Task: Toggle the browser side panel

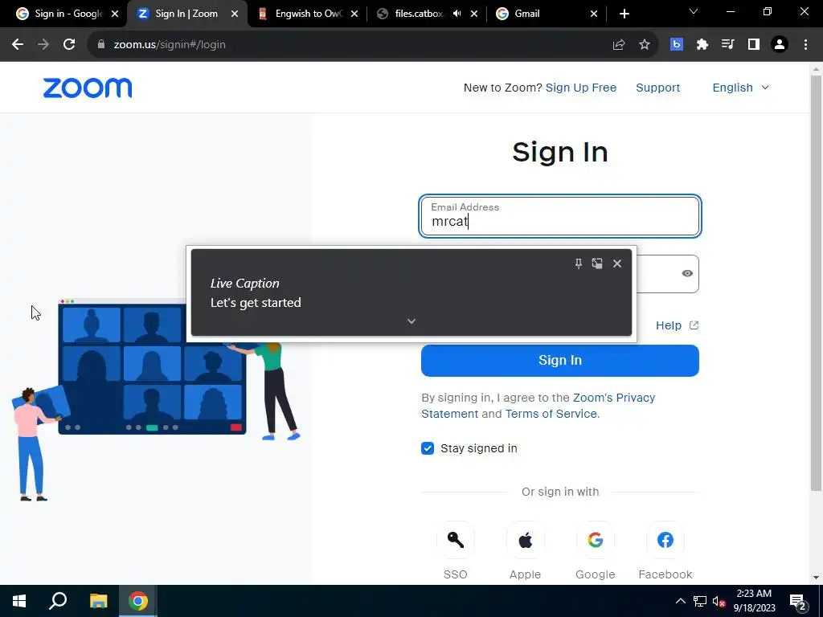Action: point(754,45)
